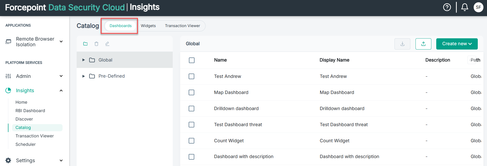Open RBI Dashboard in the sidebar

(x=30, y=111)
